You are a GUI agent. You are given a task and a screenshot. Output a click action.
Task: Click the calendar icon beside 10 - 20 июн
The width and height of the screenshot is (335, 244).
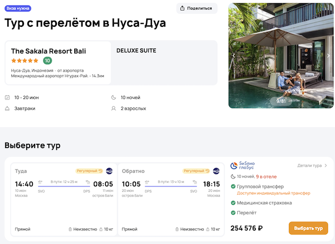7,97
